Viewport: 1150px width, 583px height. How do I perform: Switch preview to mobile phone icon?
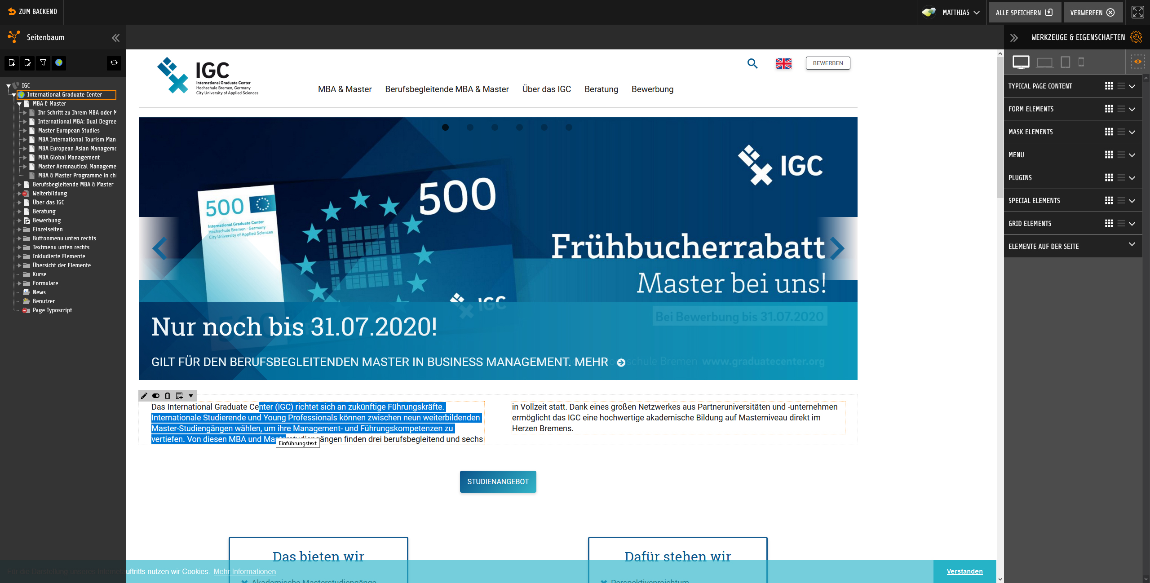pos(1081,62)
